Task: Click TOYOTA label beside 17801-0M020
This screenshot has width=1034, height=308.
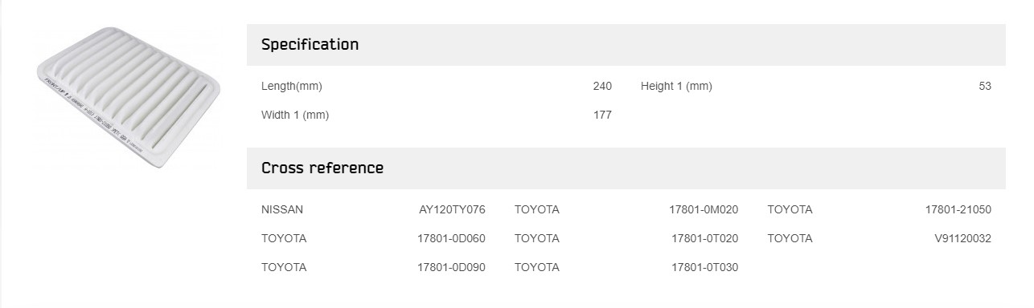Action: (x=536, y=210)
